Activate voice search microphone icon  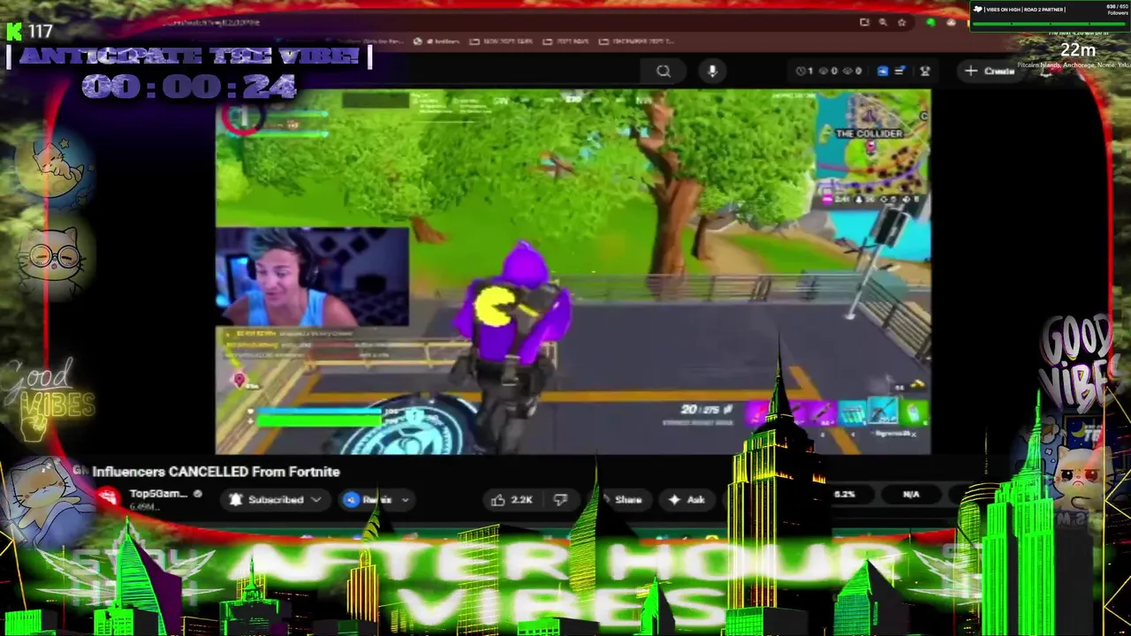(712, 72)
